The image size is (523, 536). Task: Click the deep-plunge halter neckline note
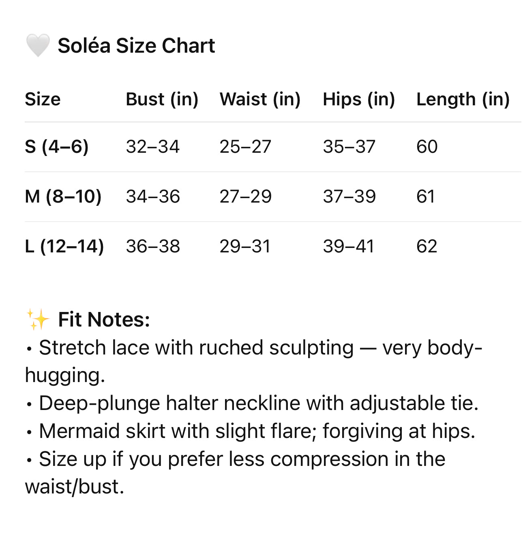tap(259, 404)
